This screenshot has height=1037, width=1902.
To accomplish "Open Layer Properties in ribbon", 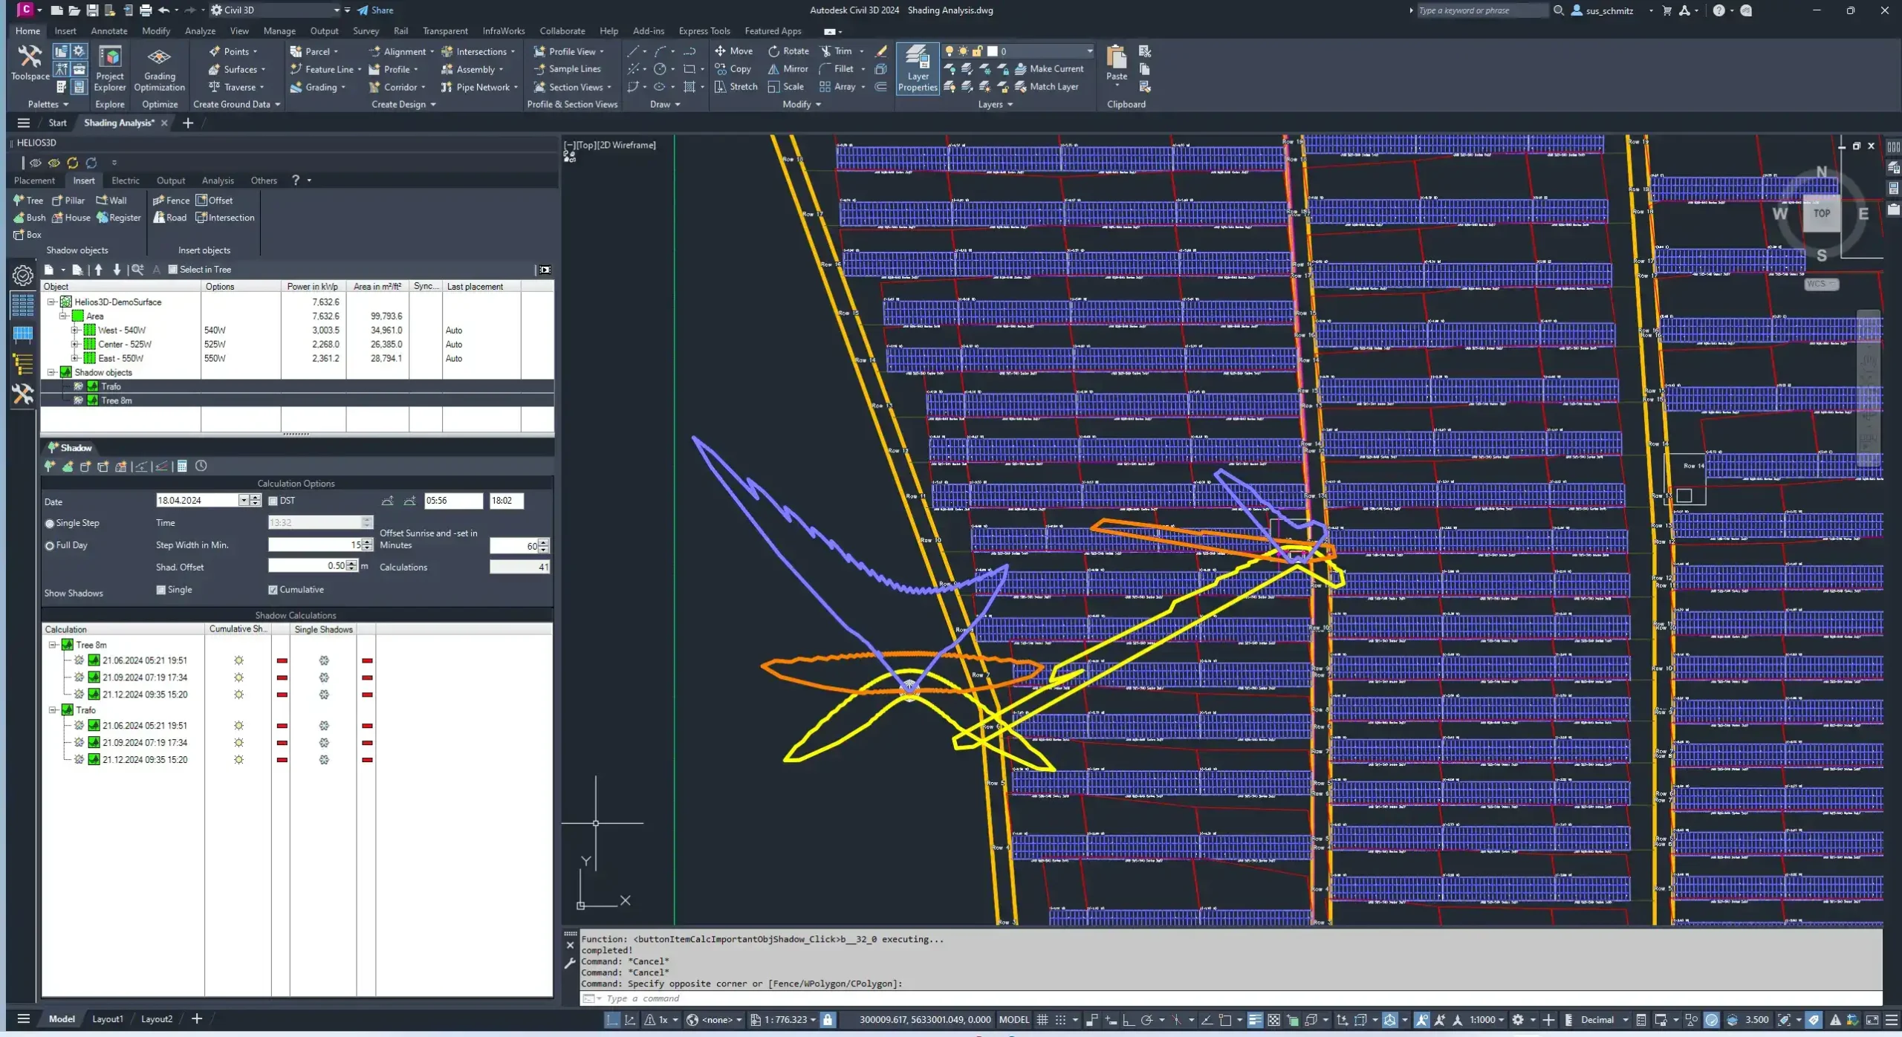I will 918,68.
